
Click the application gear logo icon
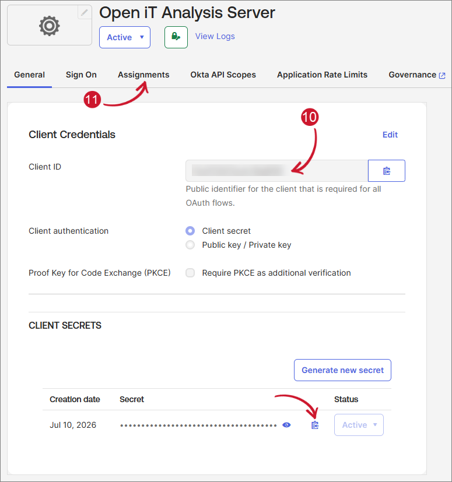tap(49, 26)
